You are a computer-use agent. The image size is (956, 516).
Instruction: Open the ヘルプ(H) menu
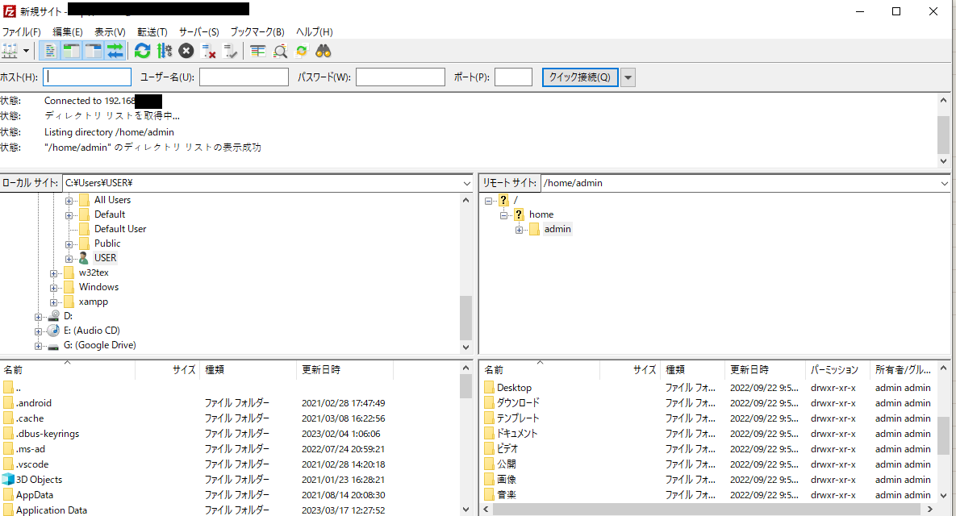tap(315, 31)
